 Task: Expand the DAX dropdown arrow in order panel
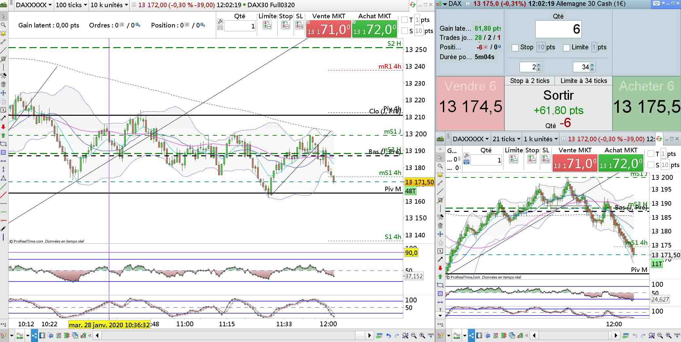click(445, 4)
